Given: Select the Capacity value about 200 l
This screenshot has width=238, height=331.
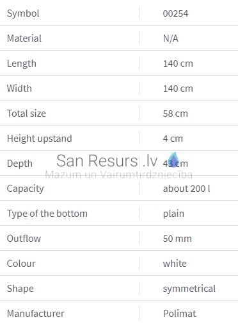Looking at the screenshot, I should pyautogui.click(x=186, y=189).
